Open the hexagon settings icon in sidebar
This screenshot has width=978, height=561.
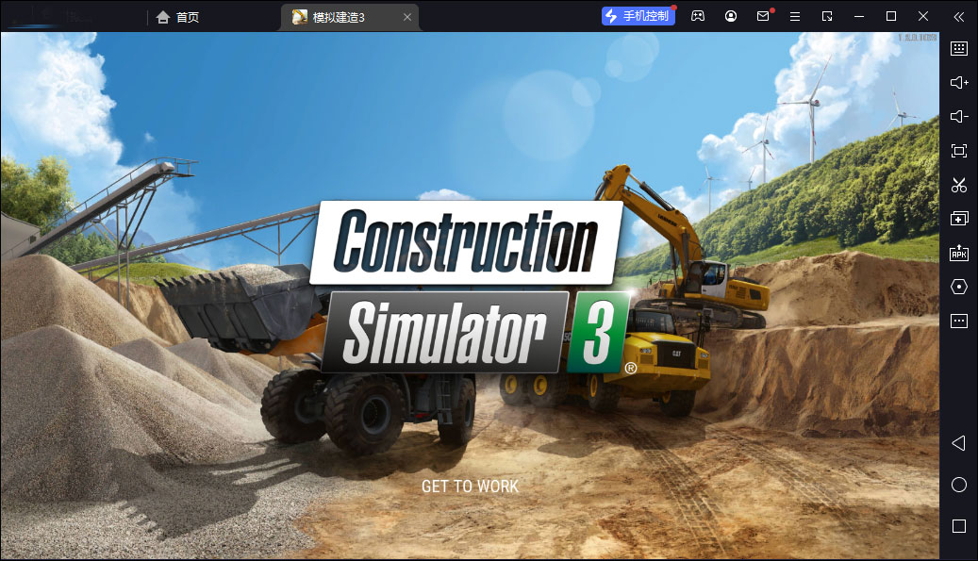(959, 287)
